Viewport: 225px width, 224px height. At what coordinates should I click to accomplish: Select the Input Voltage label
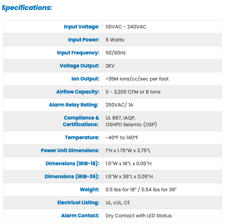click(x=81, y=27)
